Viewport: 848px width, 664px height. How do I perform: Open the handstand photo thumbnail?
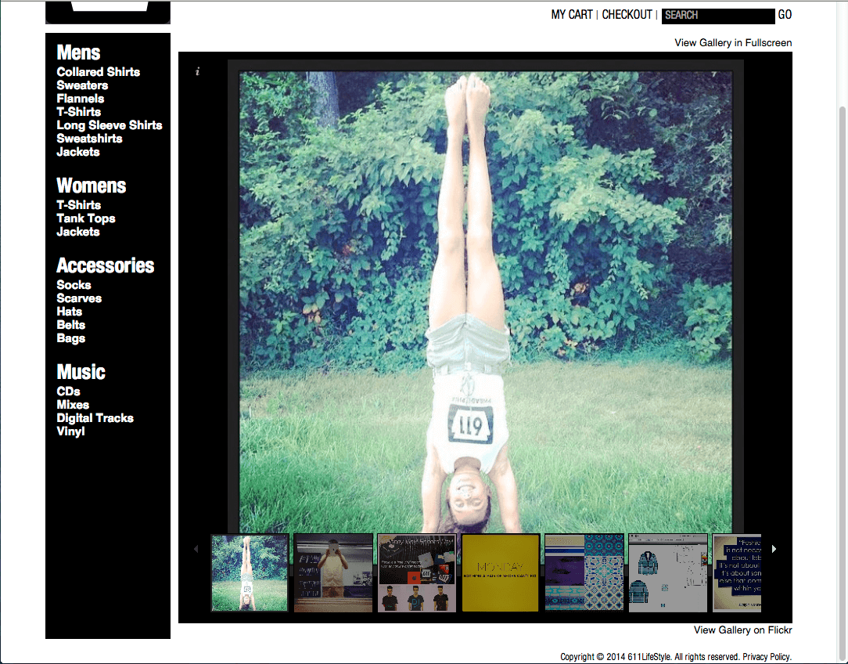coord(250,572)
